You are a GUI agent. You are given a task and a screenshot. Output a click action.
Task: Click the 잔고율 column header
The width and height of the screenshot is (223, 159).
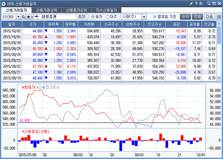[209, 24]
